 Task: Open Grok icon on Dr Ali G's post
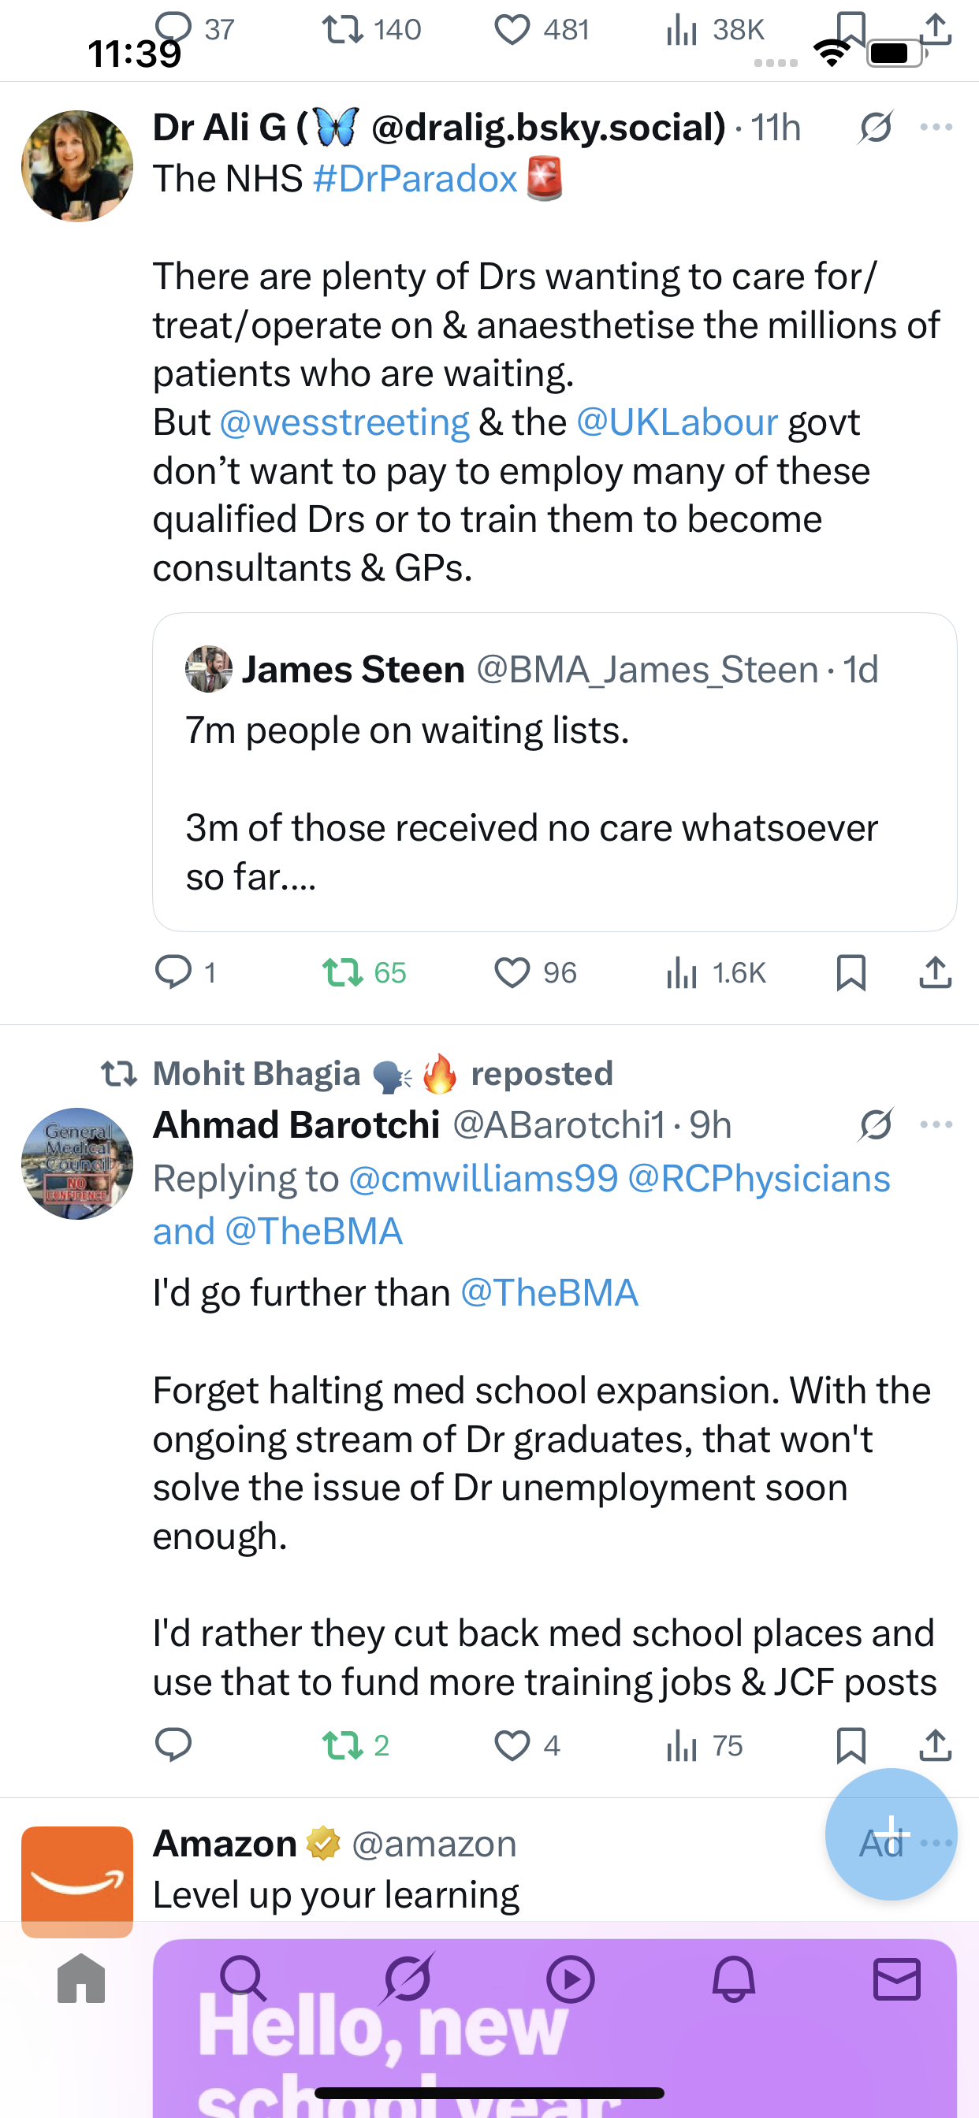(875, 128)
